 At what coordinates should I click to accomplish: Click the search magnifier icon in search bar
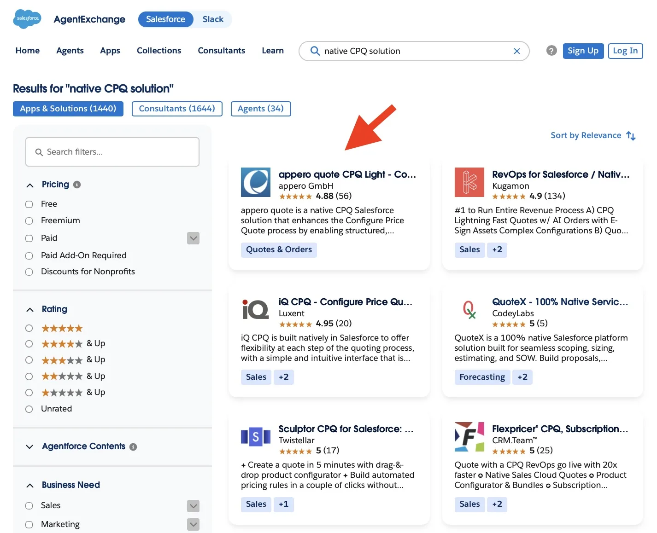point(315,51)
